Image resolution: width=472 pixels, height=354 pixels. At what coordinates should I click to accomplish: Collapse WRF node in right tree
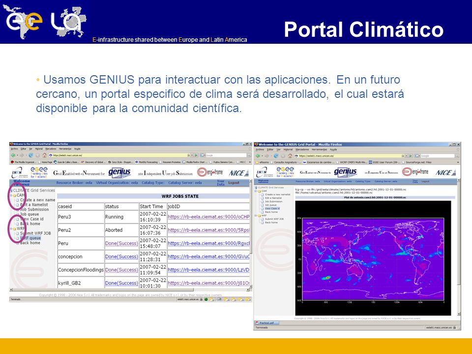point(256,215)
